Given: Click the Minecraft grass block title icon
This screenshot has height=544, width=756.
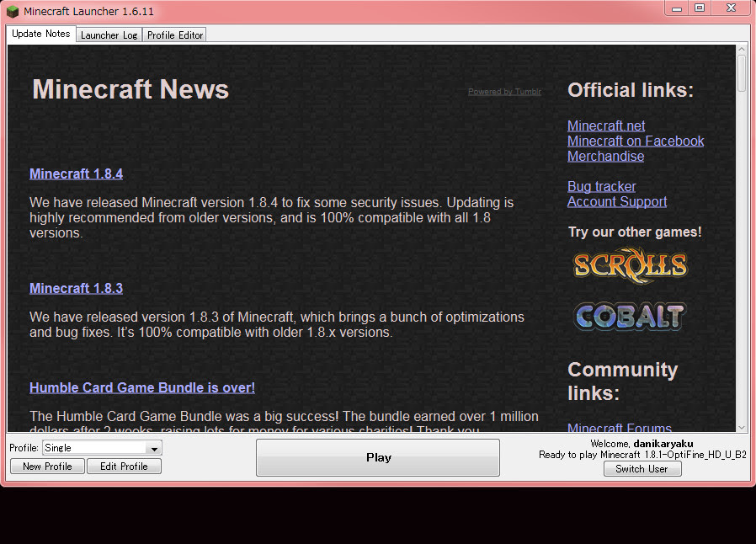Looking at the screenshot, I should [x=13, y=11].
